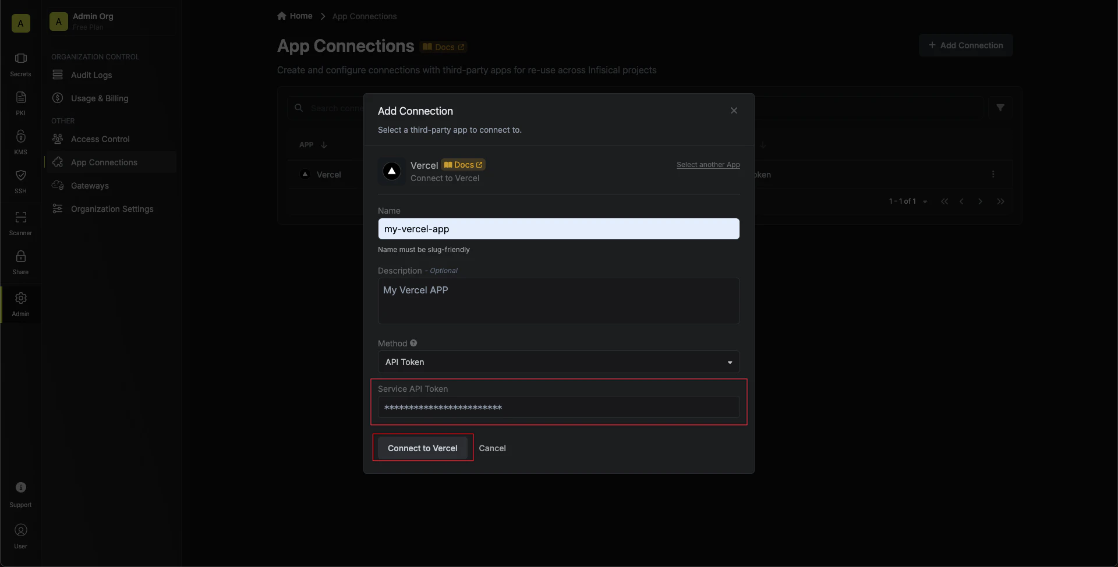Click Select another App link

pos(708,165)
